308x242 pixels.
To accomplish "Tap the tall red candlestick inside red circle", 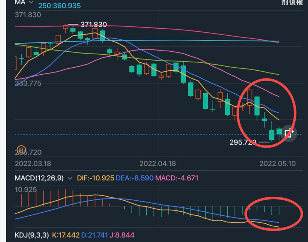I will click(250, 98).
